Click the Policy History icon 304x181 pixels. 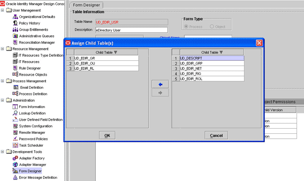click(x=15, y=23)
